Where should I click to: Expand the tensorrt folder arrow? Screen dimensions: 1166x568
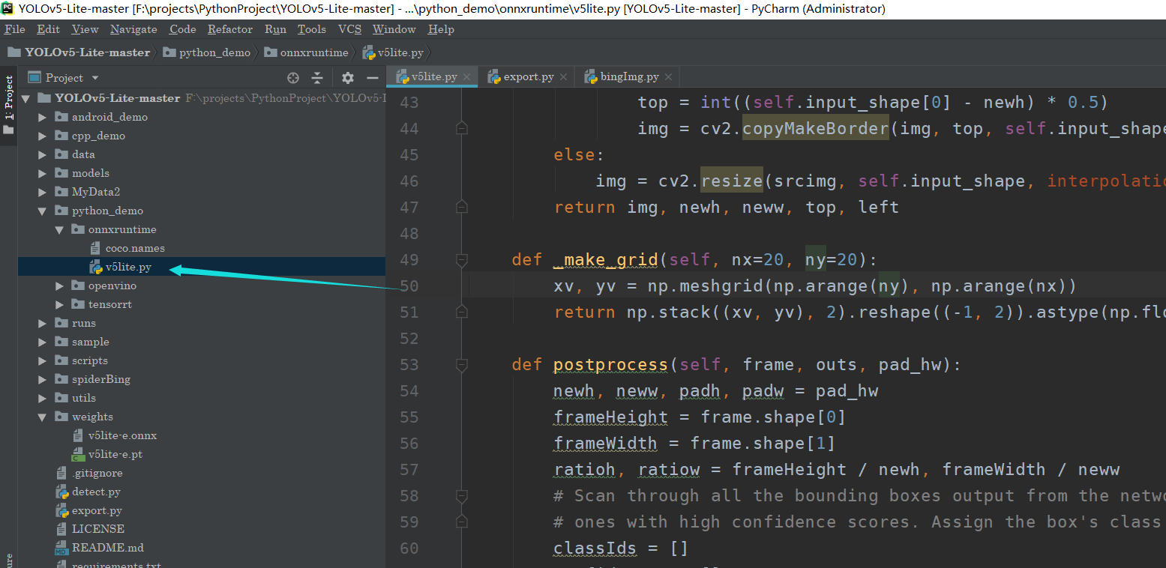(59, 304)
